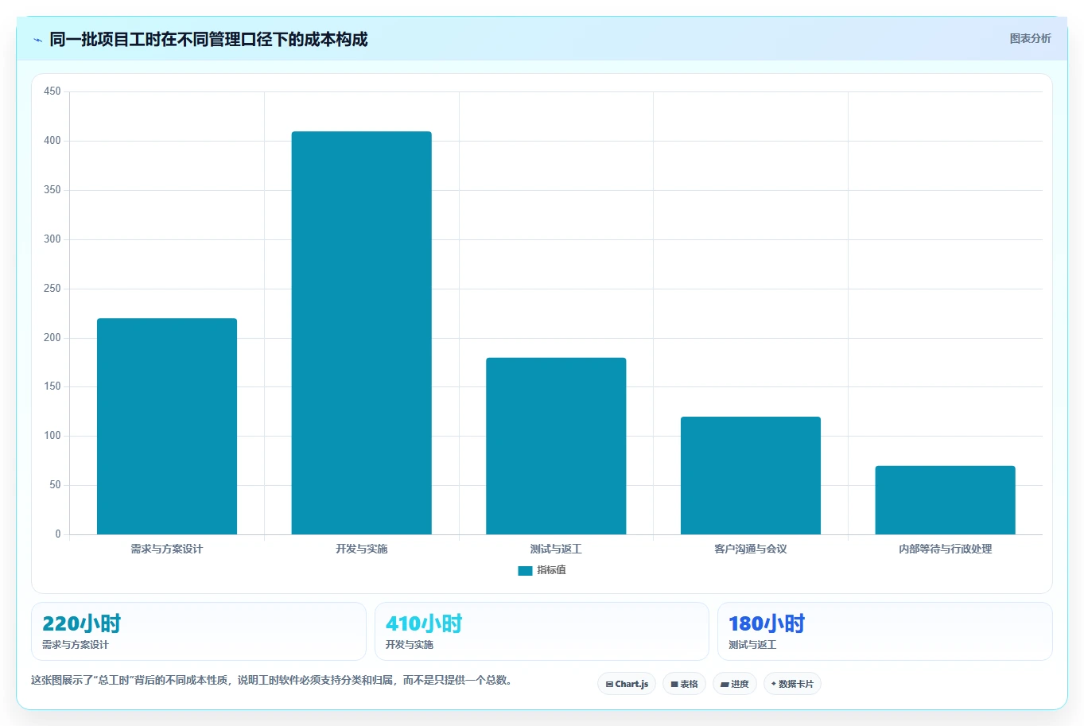Click the x-axis label 内部等待与行政处理
Image resolution: width=1084 pixels, height=726 pixels.
point(945,549)
